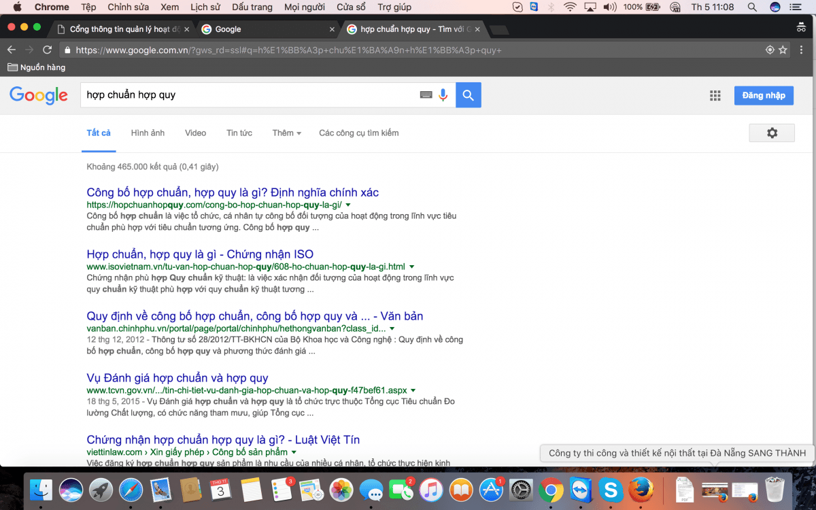Open the volume control in menu bar
This screenshot has height=510, width=816.
pos(609,7)
